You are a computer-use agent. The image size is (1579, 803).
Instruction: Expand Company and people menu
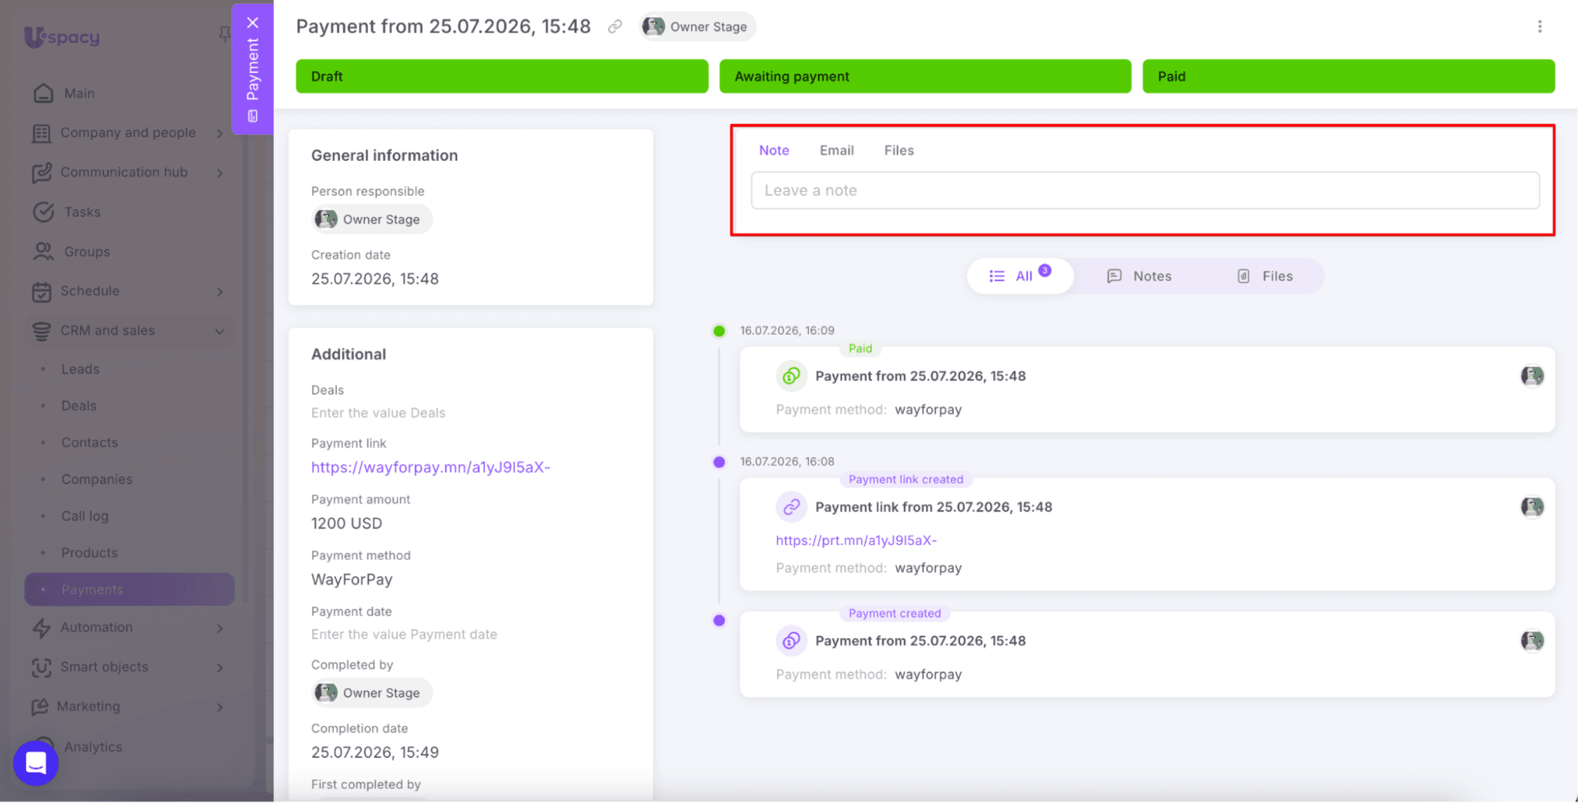coord(220,133)
